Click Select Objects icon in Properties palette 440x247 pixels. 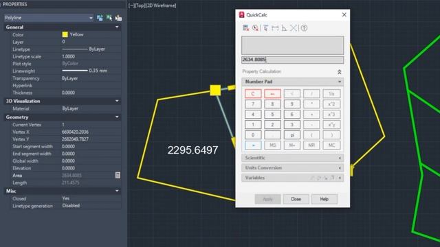109,18
